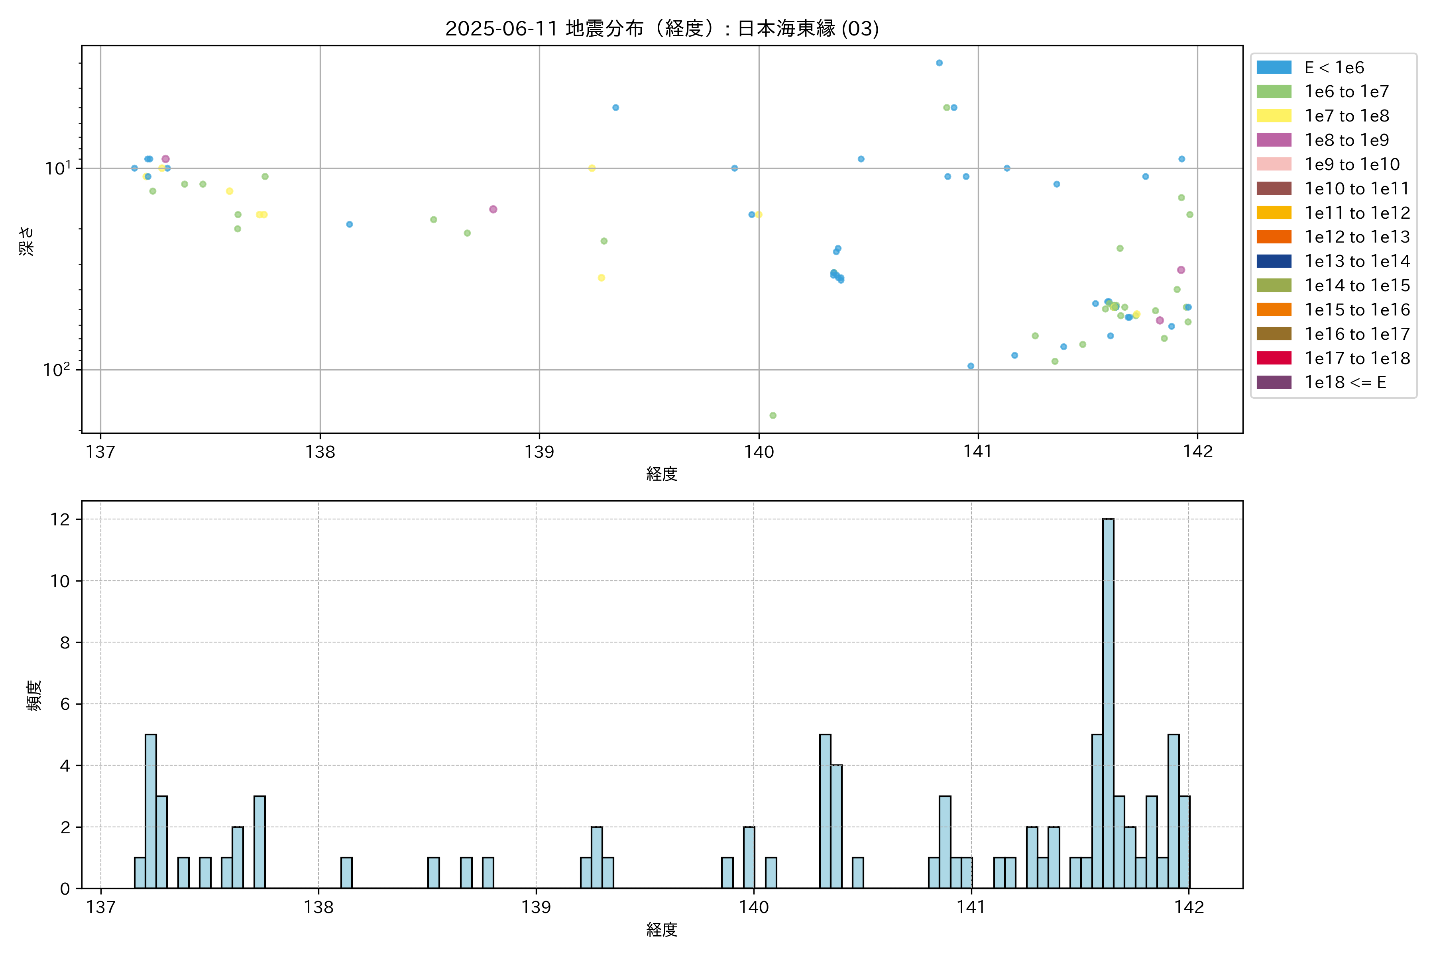This screenshot has width=1435, height=956.
Task: Click the purple 1e18 <= E legend swatch
Action: point(1274,382)
